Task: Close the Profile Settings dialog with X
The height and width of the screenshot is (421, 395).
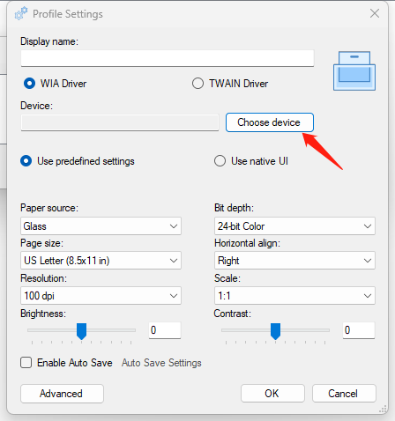Action: (x=375, y=13)
